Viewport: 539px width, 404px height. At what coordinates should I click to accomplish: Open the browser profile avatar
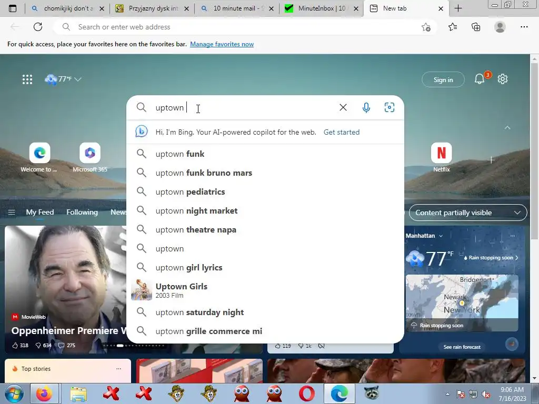point(500,27)
